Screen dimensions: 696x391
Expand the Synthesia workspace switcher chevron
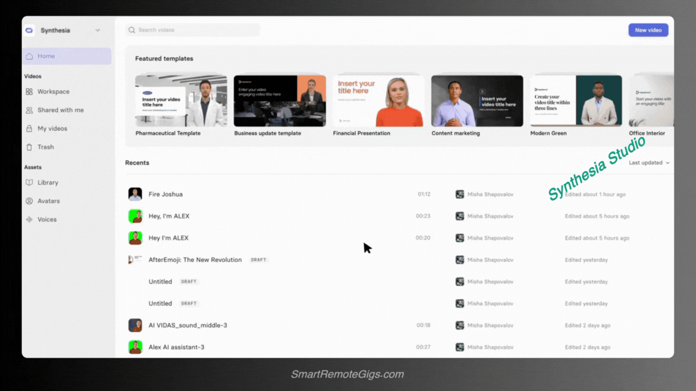98,30
